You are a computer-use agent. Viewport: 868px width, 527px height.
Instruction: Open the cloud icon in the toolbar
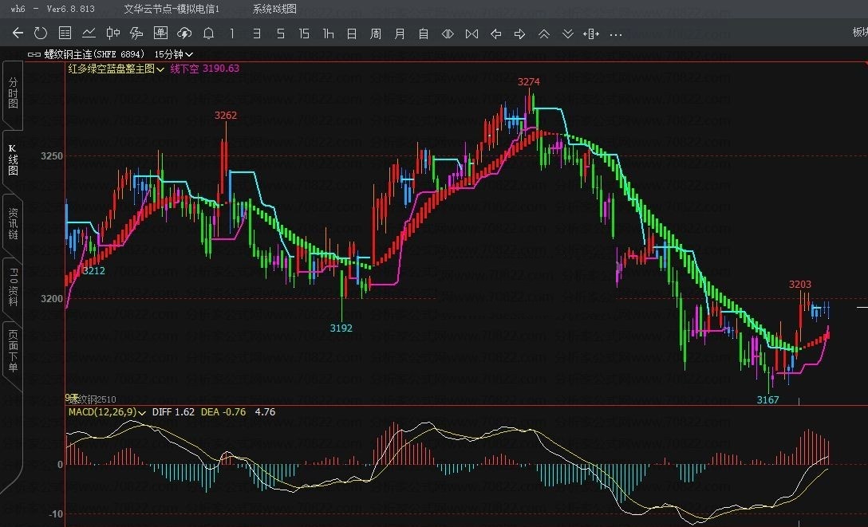tap(184, 33)
